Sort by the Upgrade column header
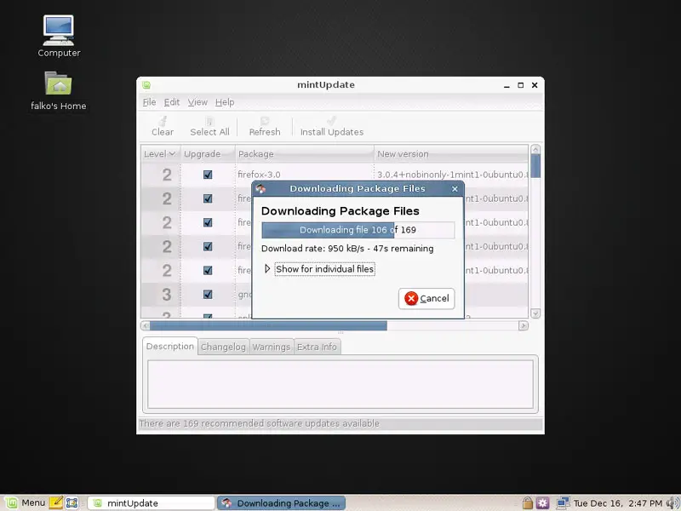This screenshot has width=681, height=511. tap(208, 154)
